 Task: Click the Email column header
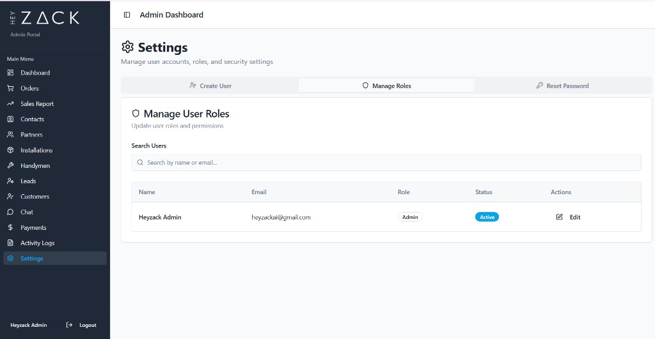(258, 192)
